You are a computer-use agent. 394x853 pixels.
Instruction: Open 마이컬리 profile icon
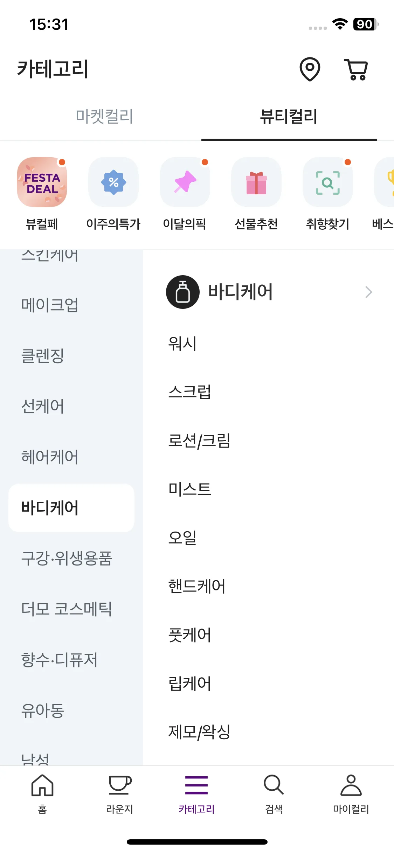(351, 785)
